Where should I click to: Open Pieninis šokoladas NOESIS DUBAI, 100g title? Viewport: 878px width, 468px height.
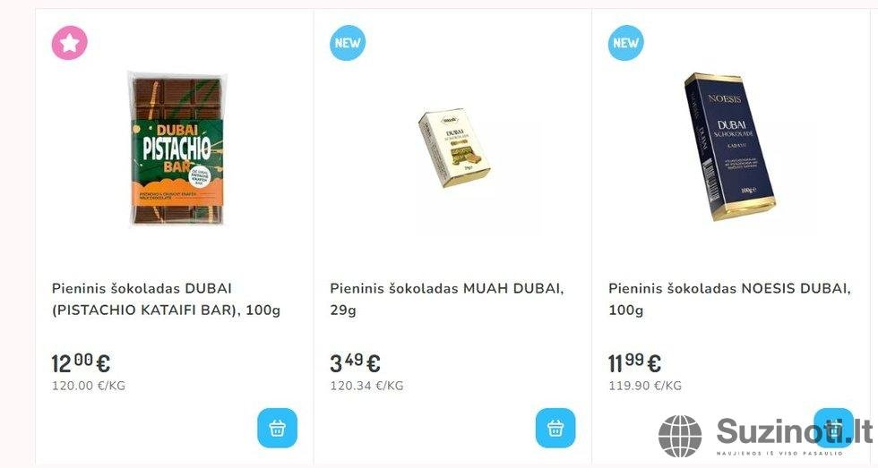[729, 299]
